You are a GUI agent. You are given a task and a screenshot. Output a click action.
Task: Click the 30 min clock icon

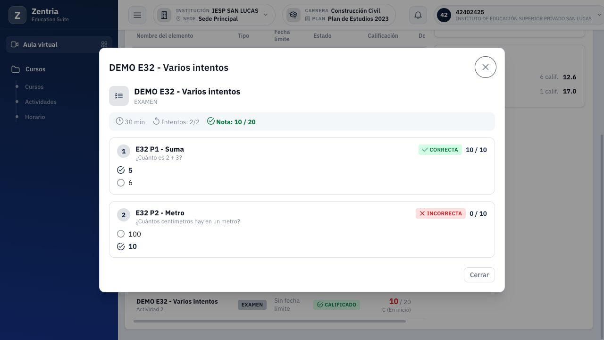click(x=119, y=121)
